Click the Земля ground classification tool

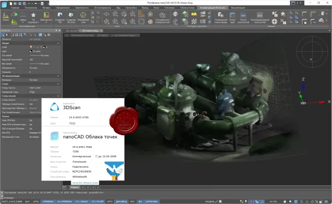(6, 17)
